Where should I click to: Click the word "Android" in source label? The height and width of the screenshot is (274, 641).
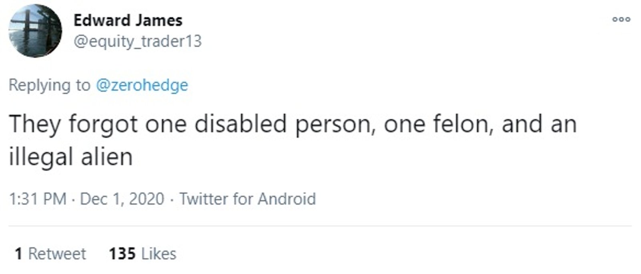tap(286, 199)
